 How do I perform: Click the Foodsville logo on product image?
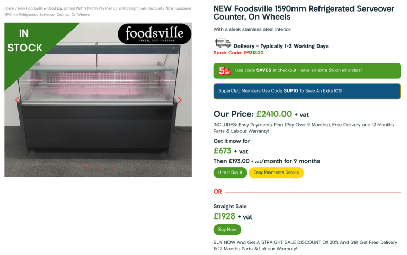pos(154,35)
